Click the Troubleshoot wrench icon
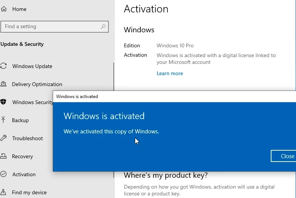This screenshot has height=198, width=296. (3, 138)
